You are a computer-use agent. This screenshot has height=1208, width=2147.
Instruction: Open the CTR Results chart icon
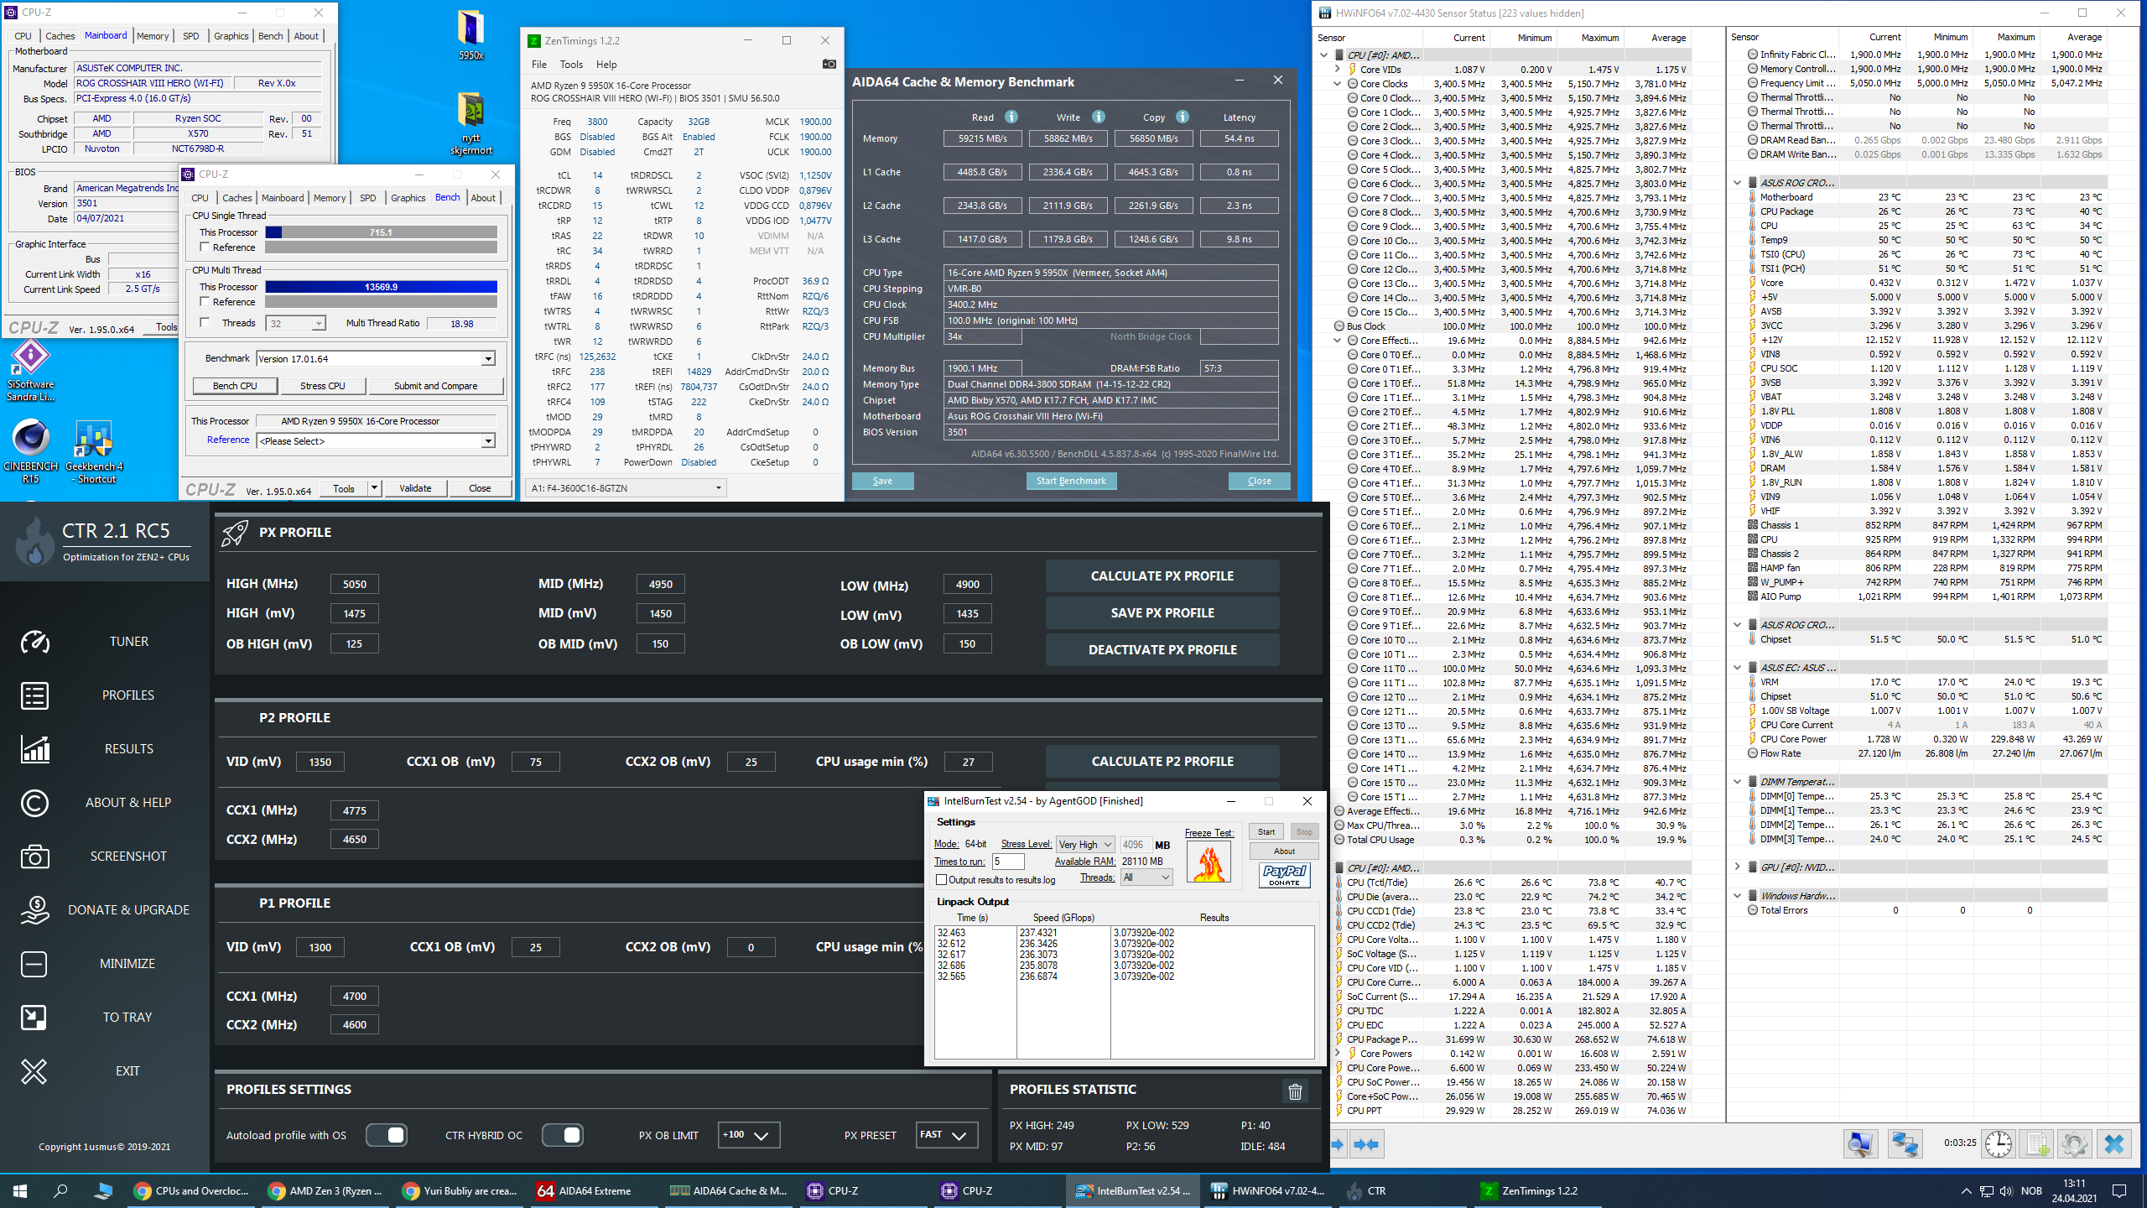tap(34, 749)
